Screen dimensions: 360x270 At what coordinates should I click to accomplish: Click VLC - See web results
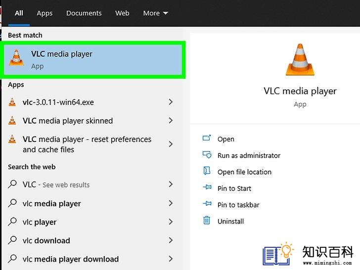click(56, 184)
